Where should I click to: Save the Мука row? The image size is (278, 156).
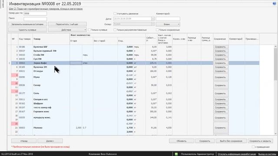pos(221,77)
